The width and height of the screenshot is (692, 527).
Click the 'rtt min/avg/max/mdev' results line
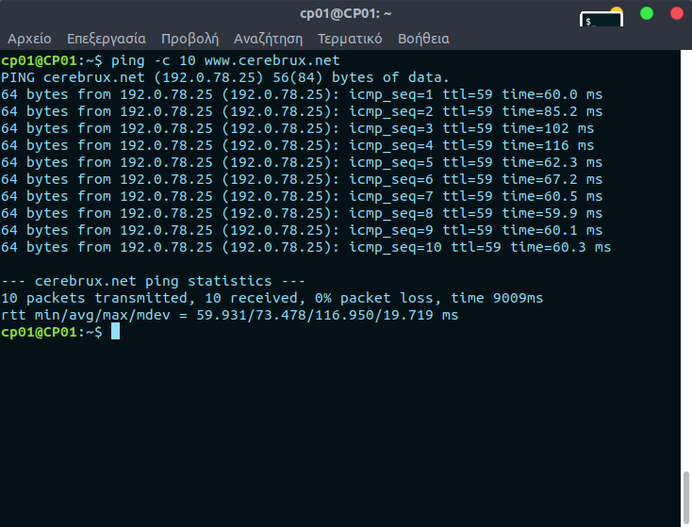click(229, 315)
